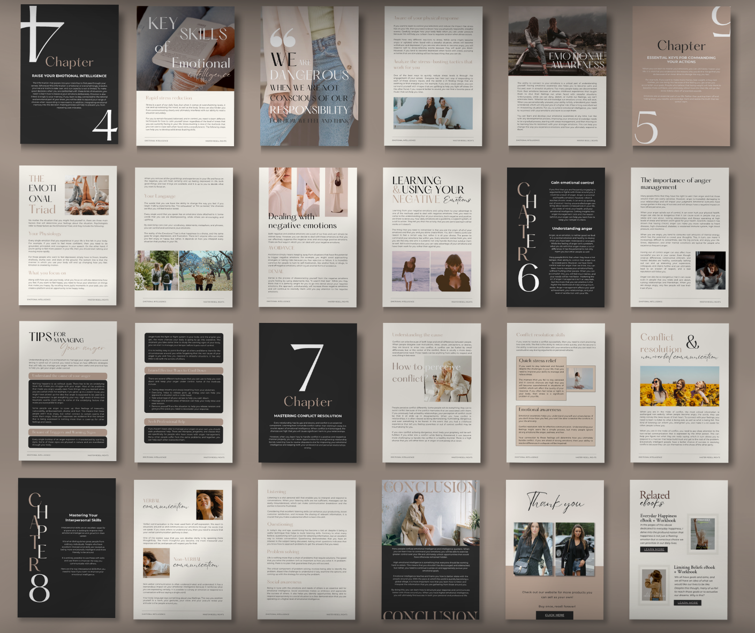The height and width of the screenshot is (633, 755).
Task: Select the Chapter 4 Raise Your Emotional Intelligence page
Action: pos(69,74)
